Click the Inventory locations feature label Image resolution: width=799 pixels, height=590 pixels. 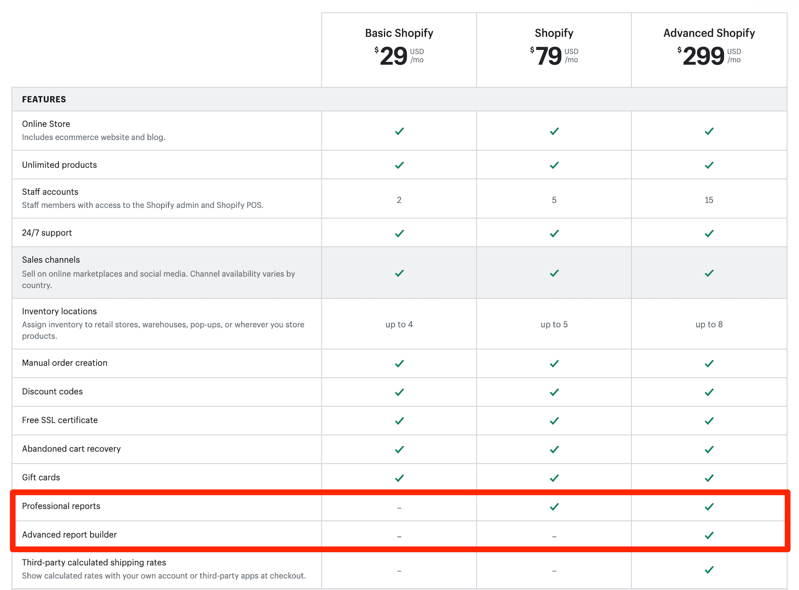pyautogui.click(x=59, y=311)
